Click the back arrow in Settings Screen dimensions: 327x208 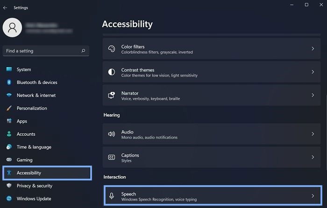pyautogui.click(x=5, y=8)
